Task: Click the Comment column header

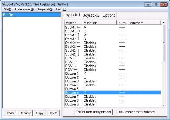Action: (144, 23)
